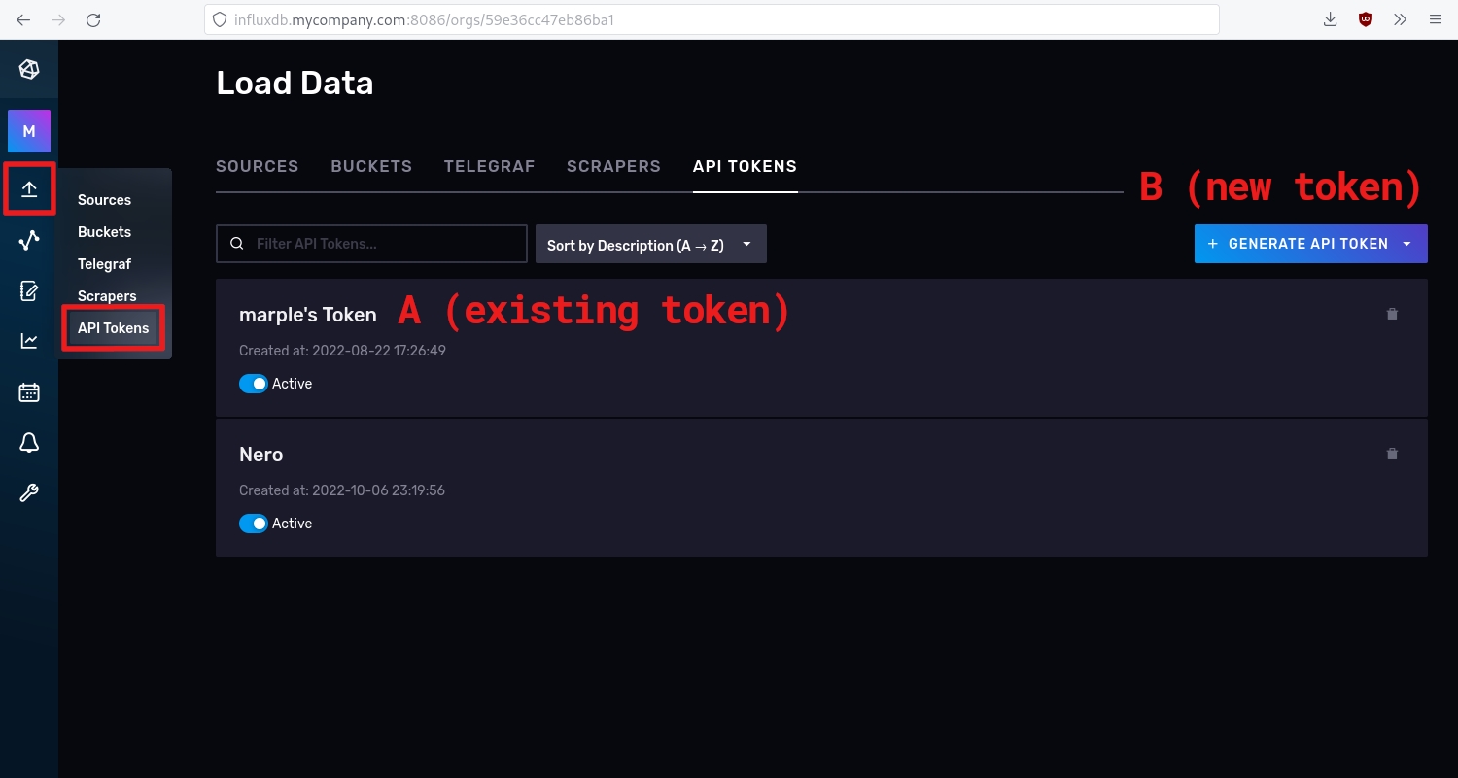This screenshot has height=778, width=1458.
Task: Click the Filter API Tokens search field
Action: [384, 244]
